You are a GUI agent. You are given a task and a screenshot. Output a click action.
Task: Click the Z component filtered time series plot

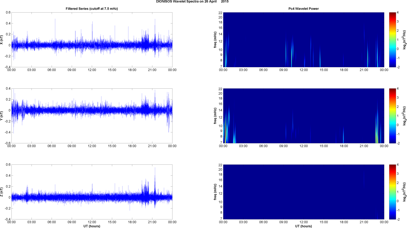(92, 192)
